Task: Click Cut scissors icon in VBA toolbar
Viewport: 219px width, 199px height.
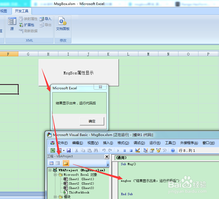Action: coord(76,150)
